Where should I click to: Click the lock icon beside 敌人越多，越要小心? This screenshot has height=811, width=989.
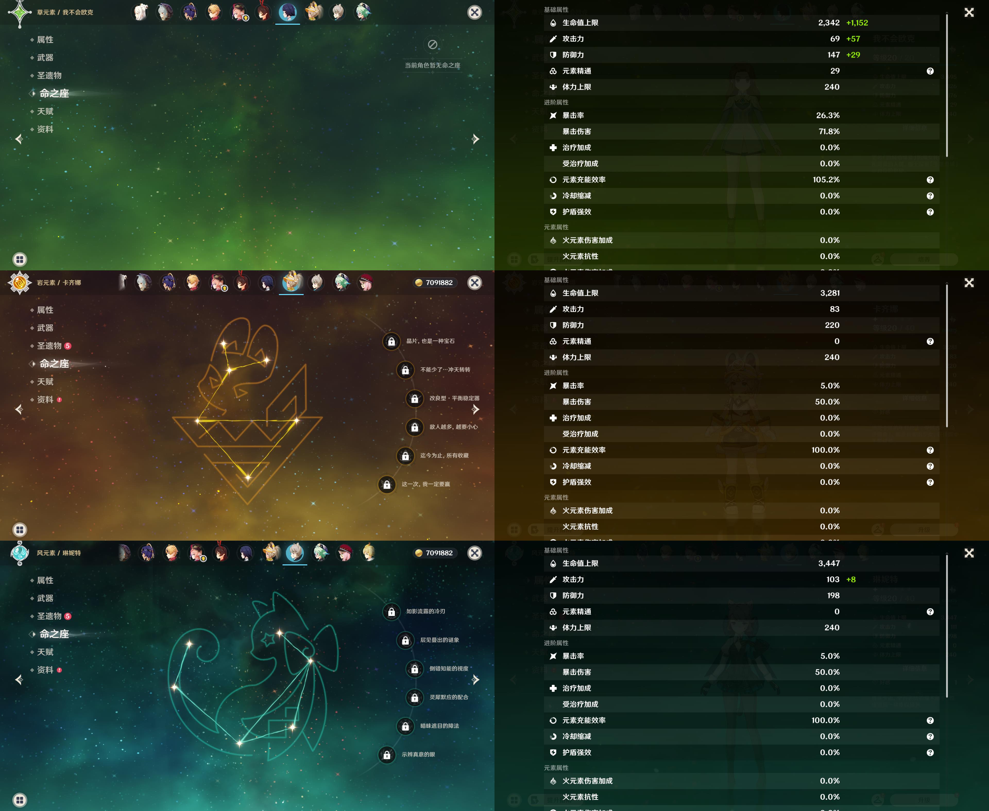pos(415,427)
